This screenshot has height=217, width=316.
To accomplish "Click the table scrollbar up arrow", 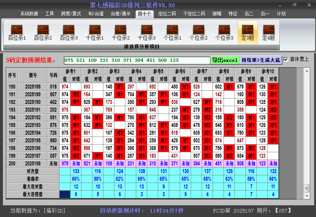I will click(307, 71).
